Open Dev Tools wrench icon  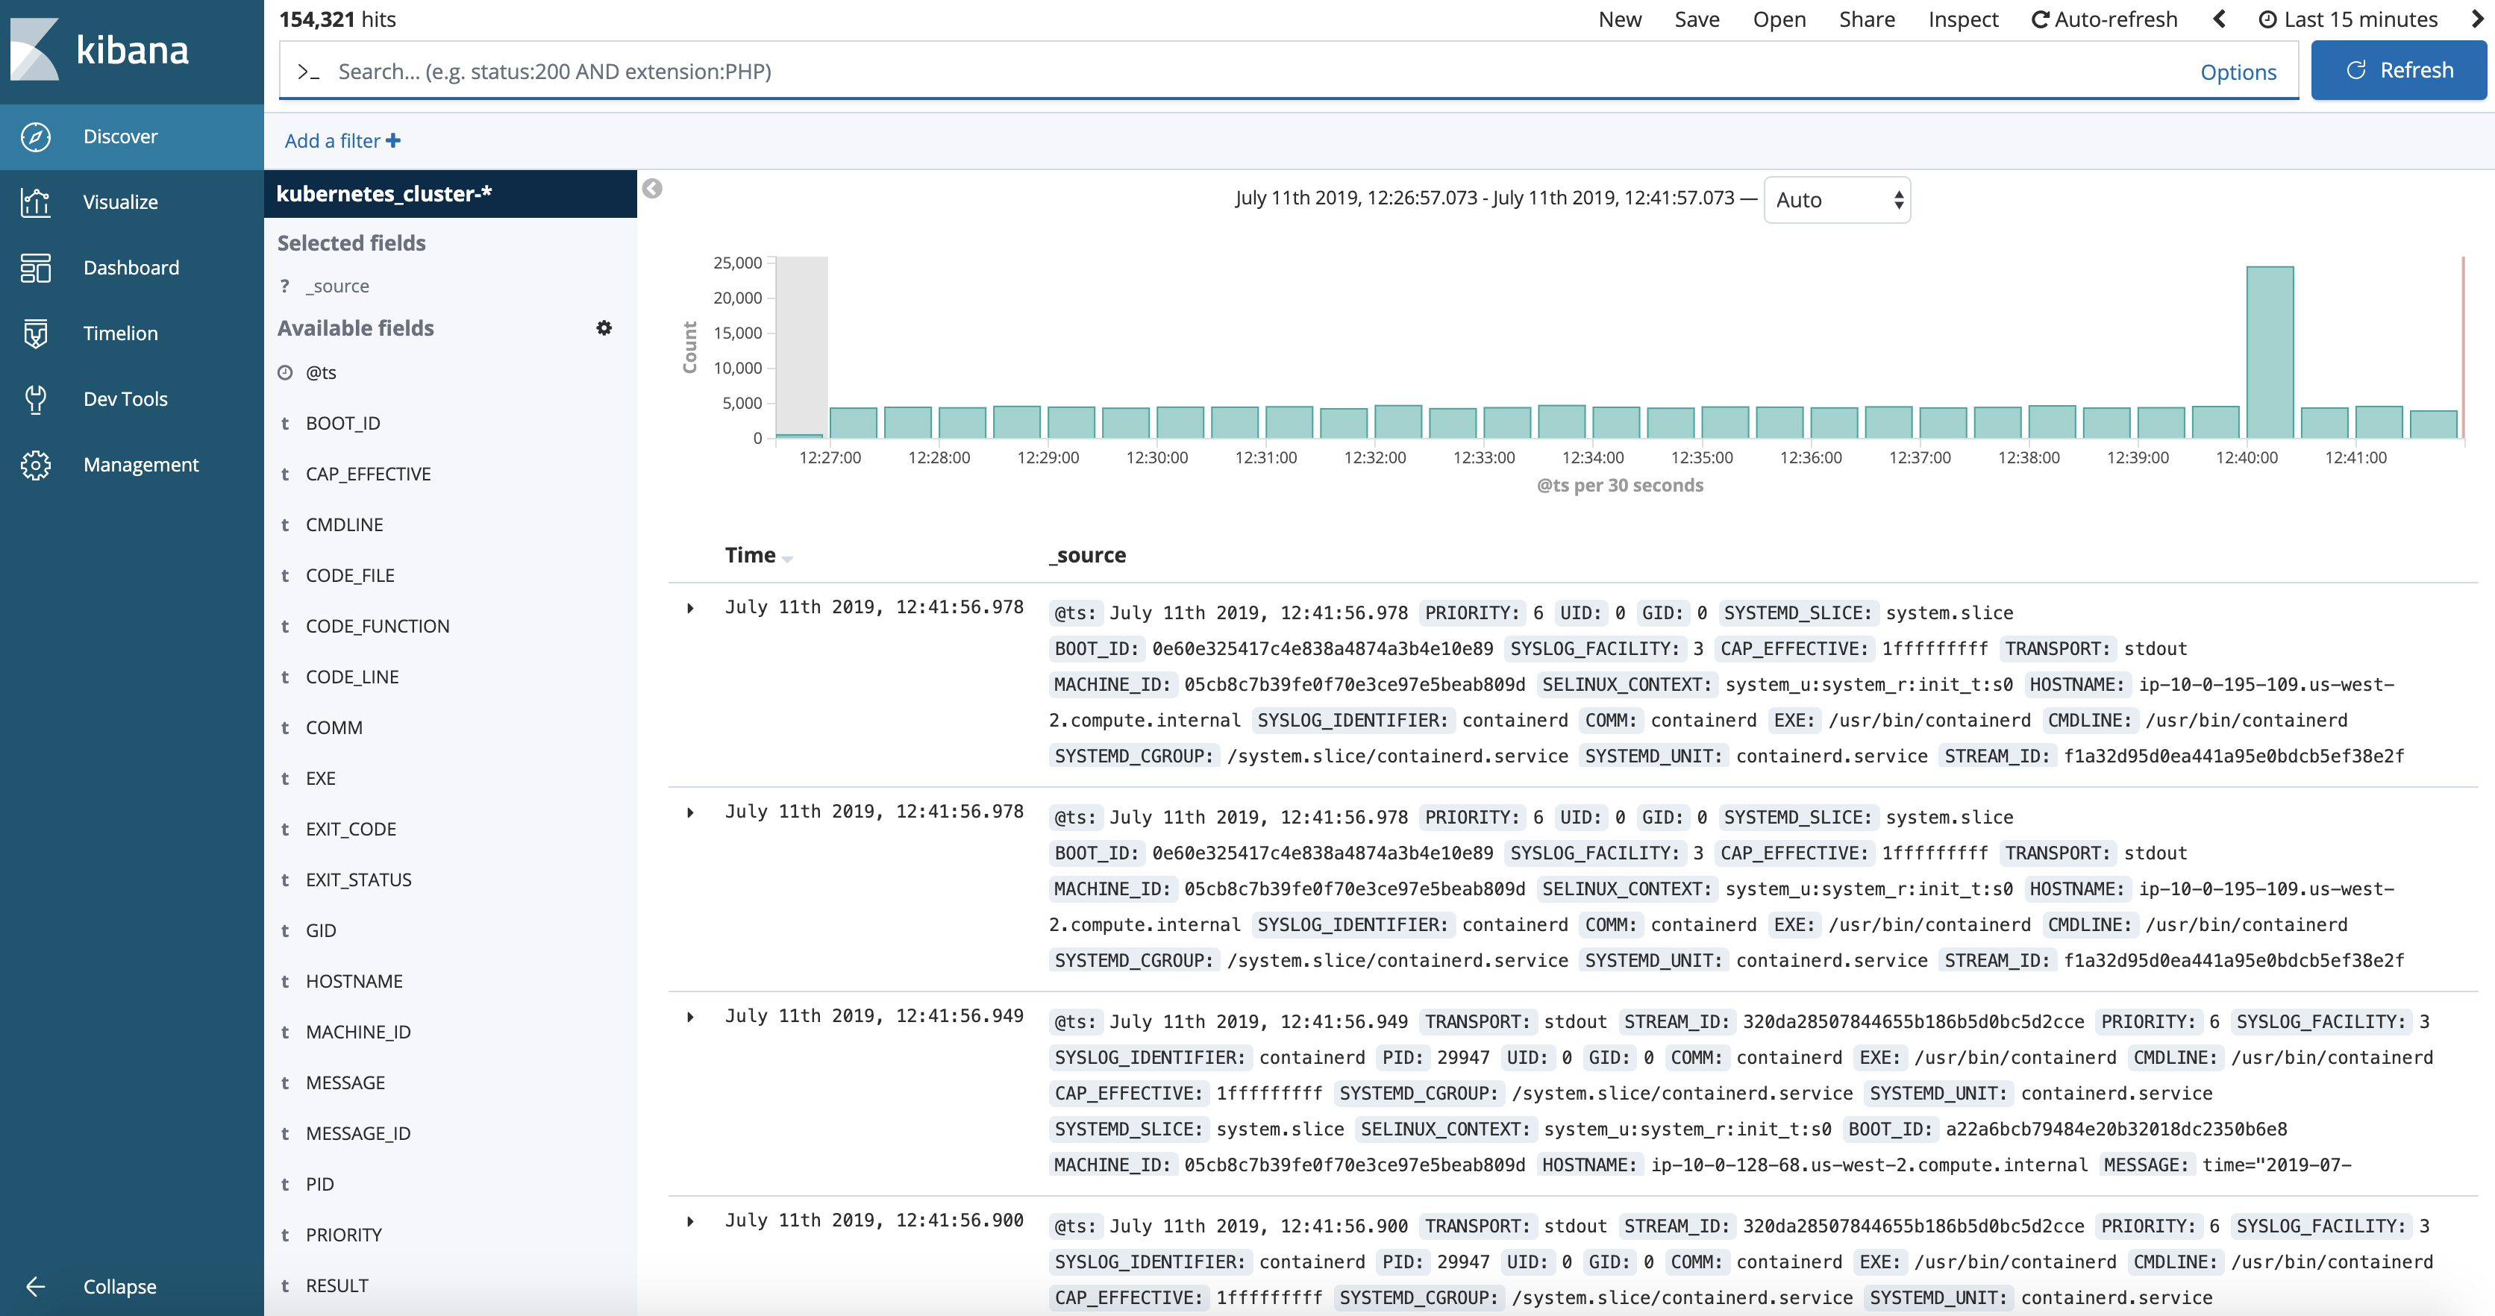coord(36,399)
